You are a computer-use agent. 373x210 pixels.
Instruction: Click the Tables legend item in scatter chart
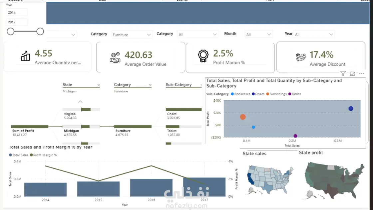(294, 94)
